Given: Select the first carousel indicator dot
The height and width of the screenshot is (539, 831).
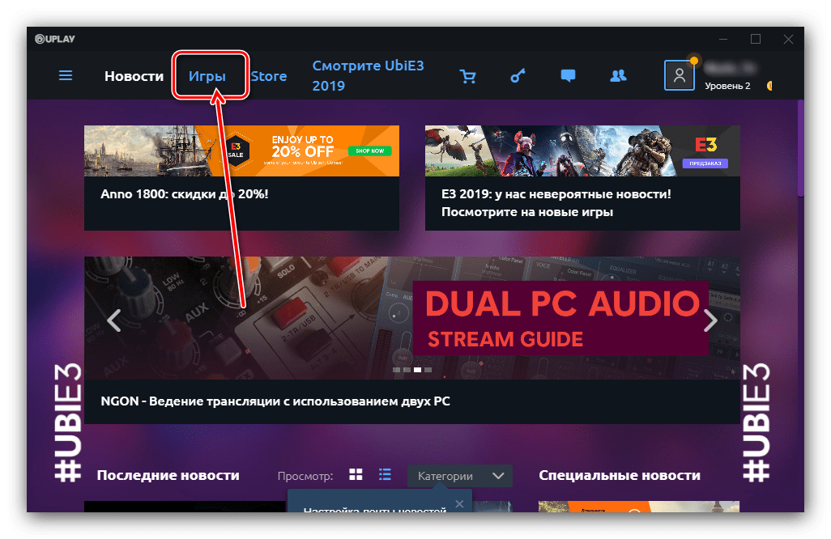Looking at the screenshot, I should [x=396, y=370].
